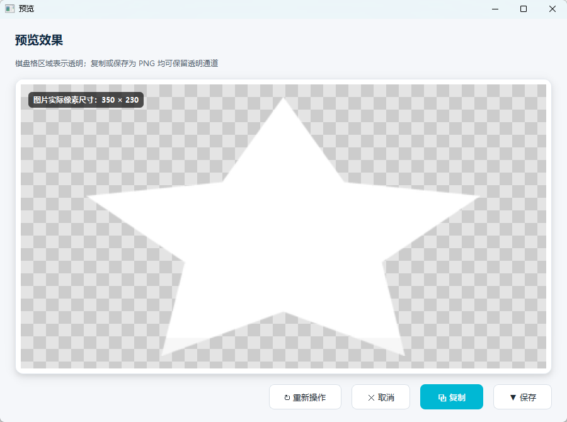This screenshot has width=567, height=422.
Task: Open the 保存 save options
Action: pos(522,397)
